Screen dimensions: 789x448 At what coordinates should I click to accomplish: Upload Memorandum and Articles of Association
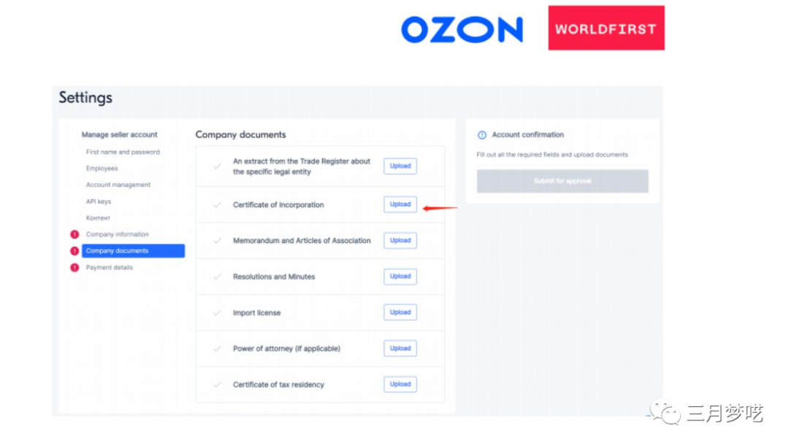(400, 241)
